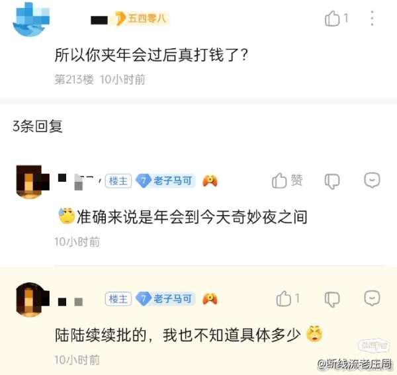
Task: Tap the game controller icon on first reply
Action: click(x=210, y=181)
